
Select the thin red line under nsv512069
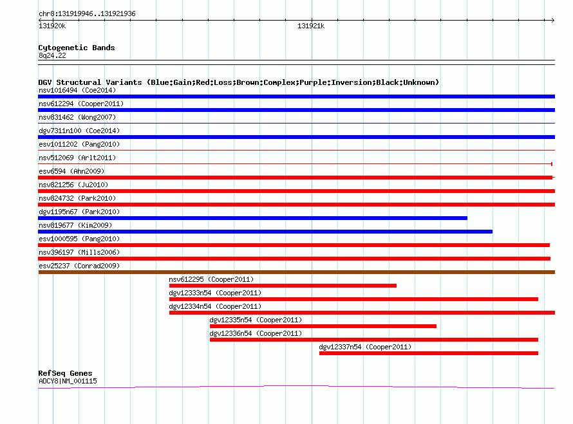[296, 163]
